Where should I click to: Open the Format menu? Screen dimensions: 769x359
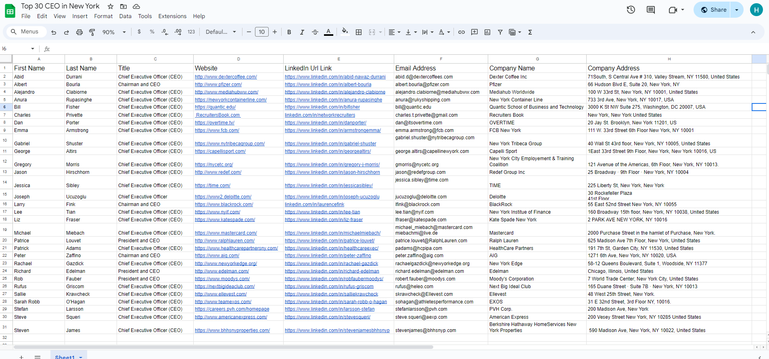pyautogui.click(x=103, y=16)
